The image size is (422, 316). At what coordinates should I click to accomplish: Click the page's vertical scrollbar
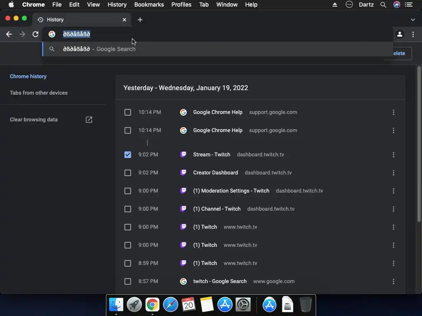tap(419, 144)
